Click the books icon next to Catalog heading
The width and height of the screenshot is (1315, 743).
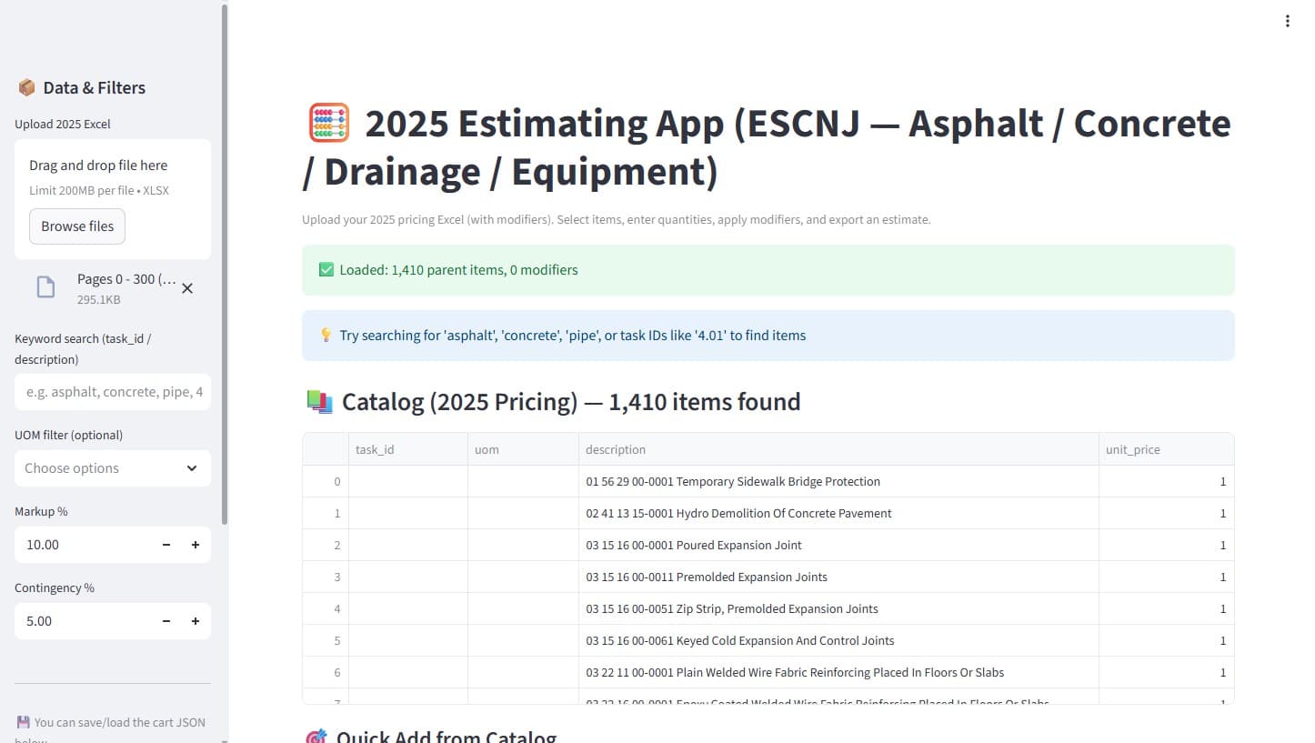click(319, 401)
